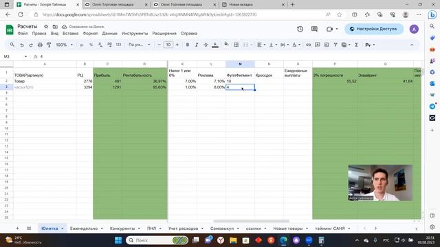Click the font size field showing 10

(x=168, y=45)
